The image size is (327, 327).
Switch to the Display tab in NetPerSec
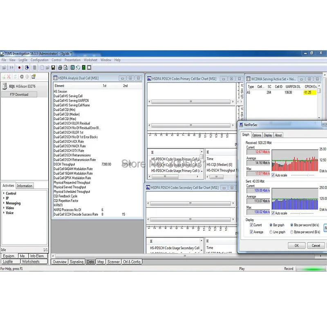point(268,135)
